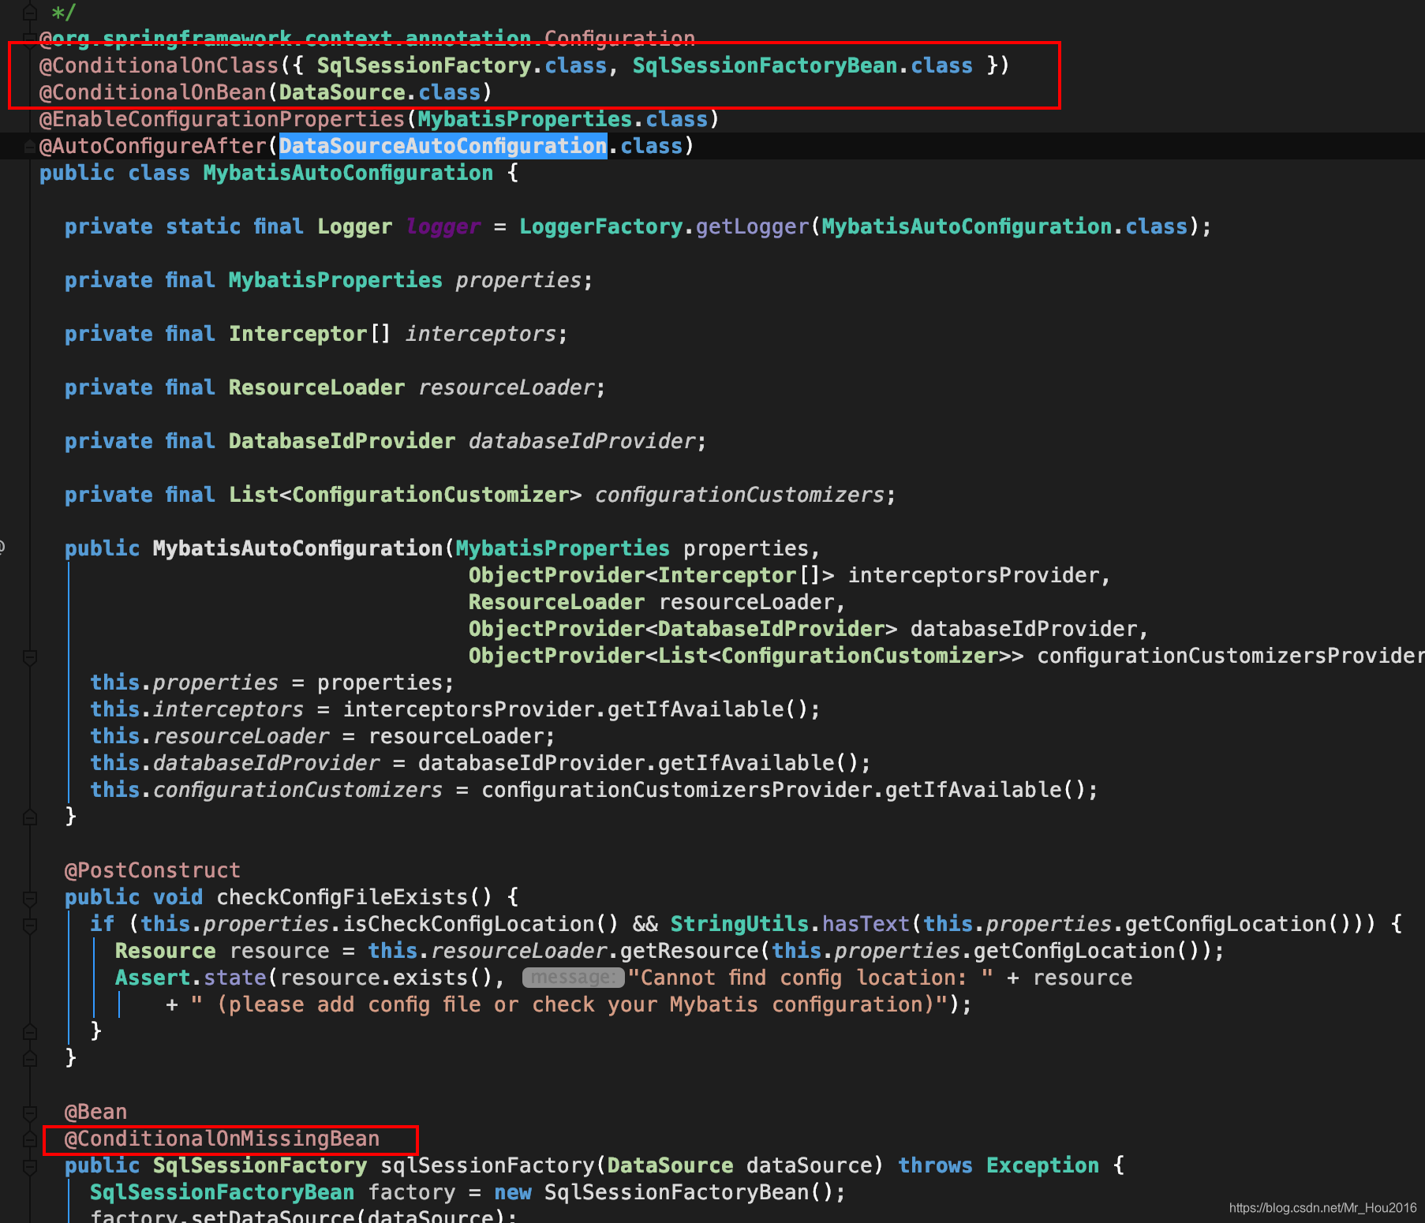The width and height of the screenshot is (1425, 1223).
Task: Click getResource method call
Action: pos(690,951)
